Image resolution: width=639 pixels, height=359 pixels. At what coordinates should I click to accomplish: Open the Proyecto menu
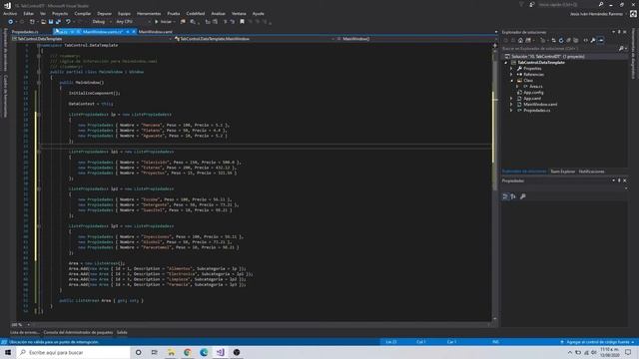[x=60, y=13]
